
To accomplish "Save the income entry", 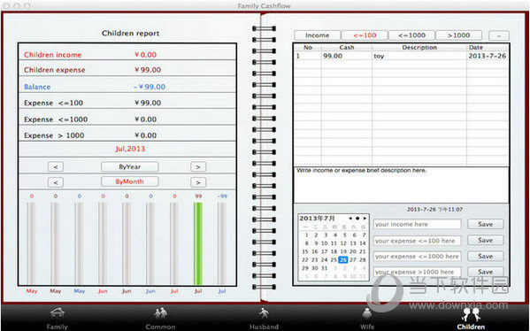I will coord(486,224).
